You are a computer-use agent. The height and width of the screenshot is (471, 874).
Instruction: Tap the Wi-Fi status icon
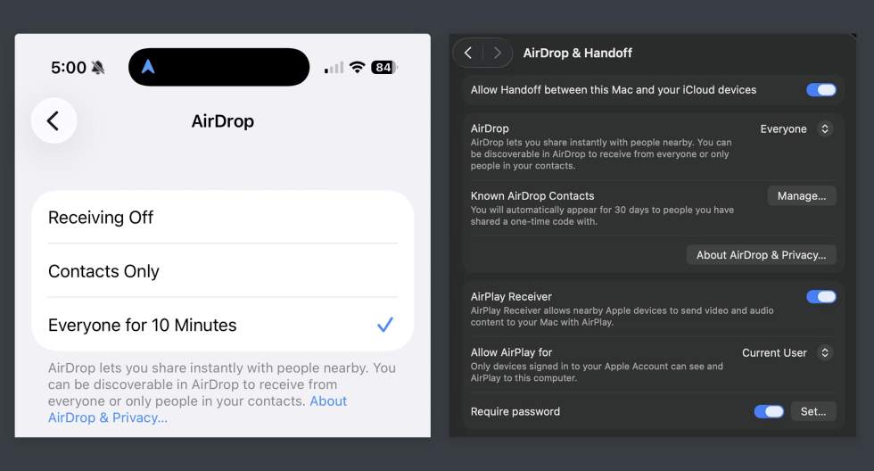358,68
